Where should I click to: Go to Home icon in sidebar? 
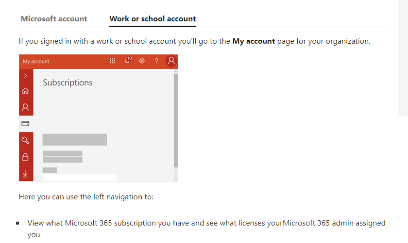[x=25, y=91]
